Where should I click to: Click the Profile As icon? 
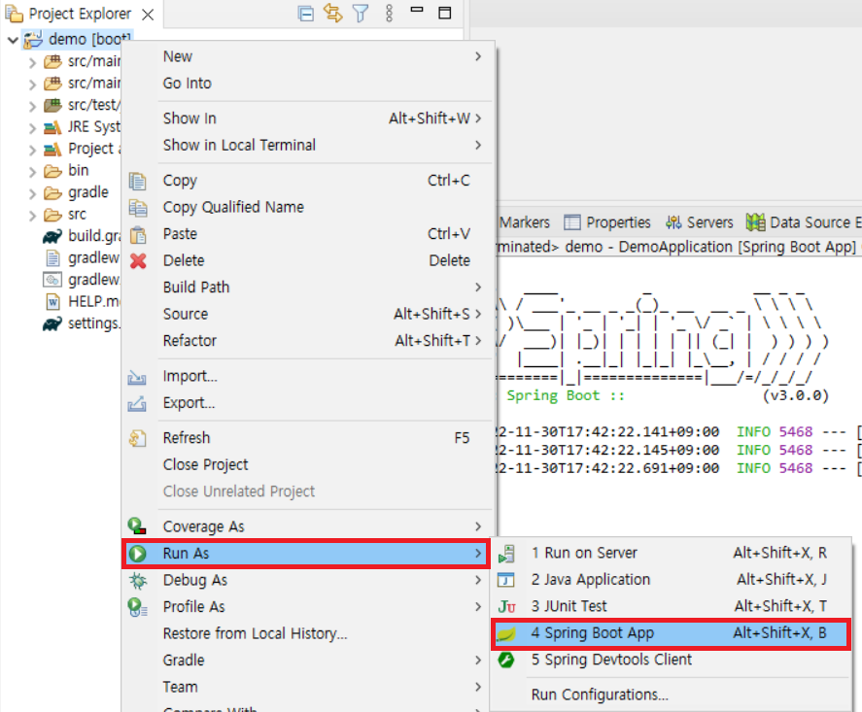[x=137, y=607]
